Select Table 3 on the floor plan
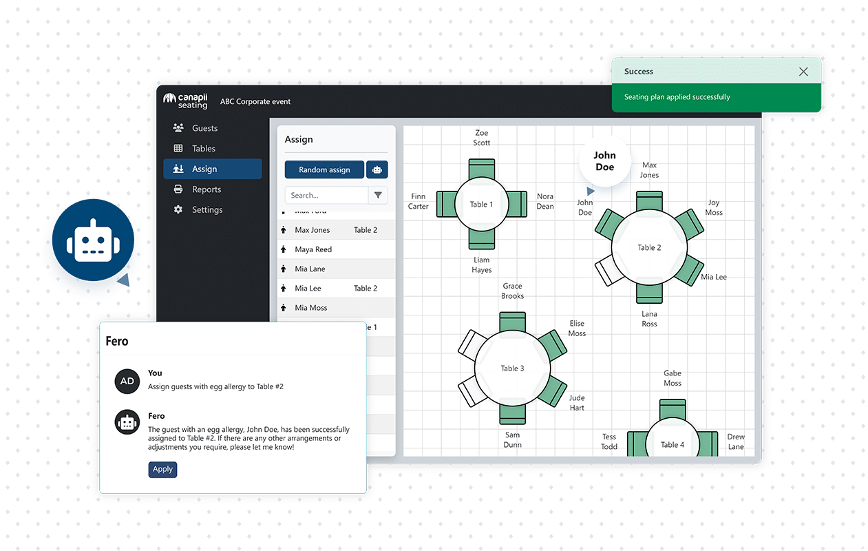 (512, 368)
